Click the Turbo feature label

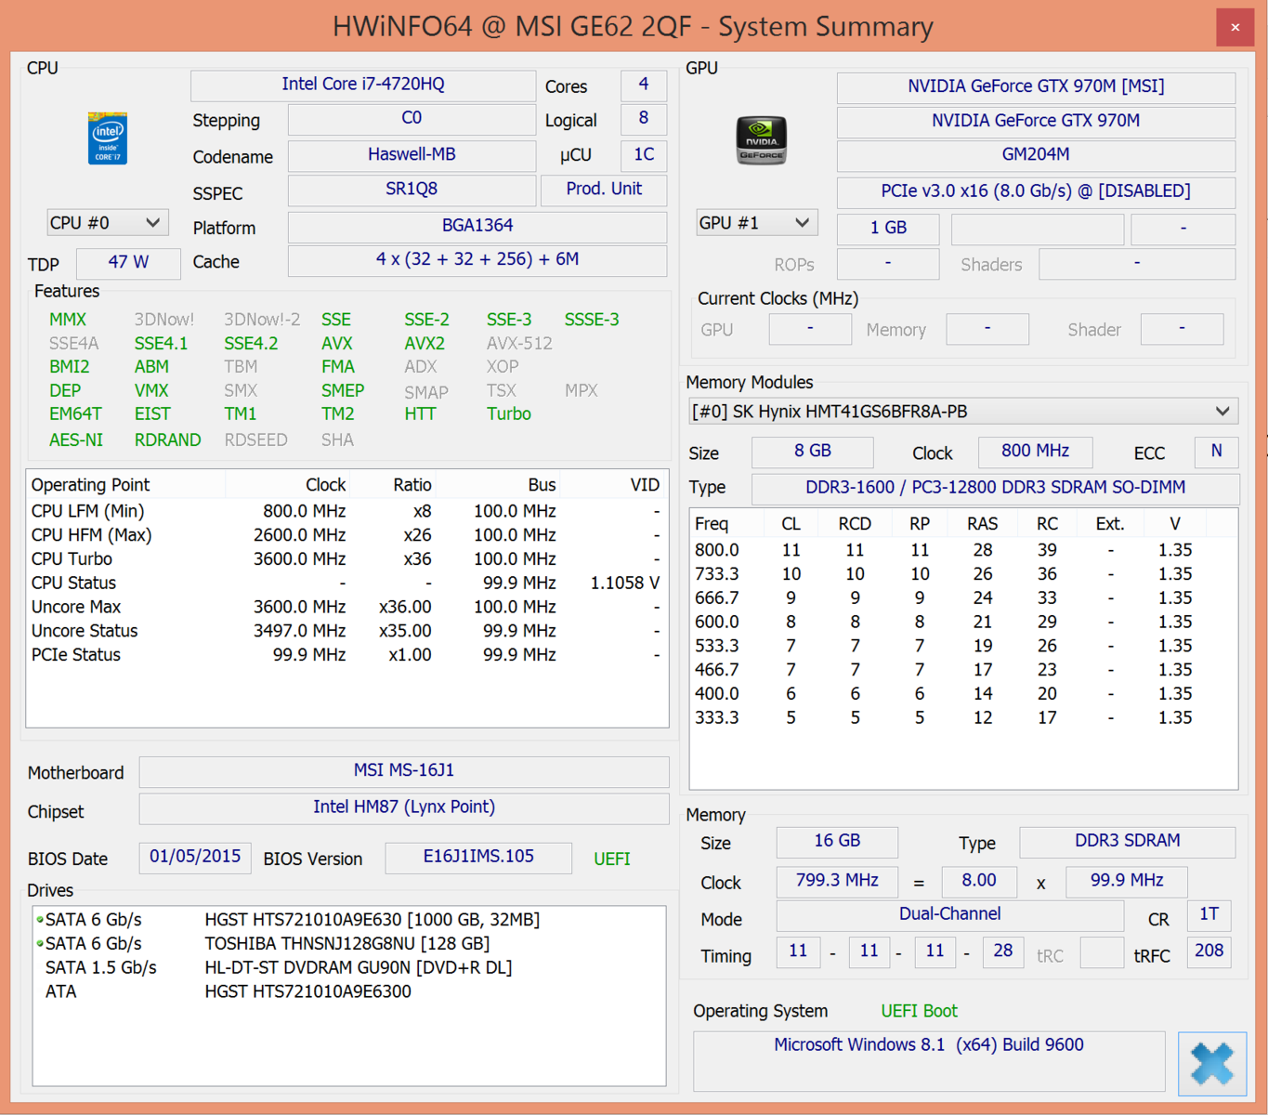[509, 414]
